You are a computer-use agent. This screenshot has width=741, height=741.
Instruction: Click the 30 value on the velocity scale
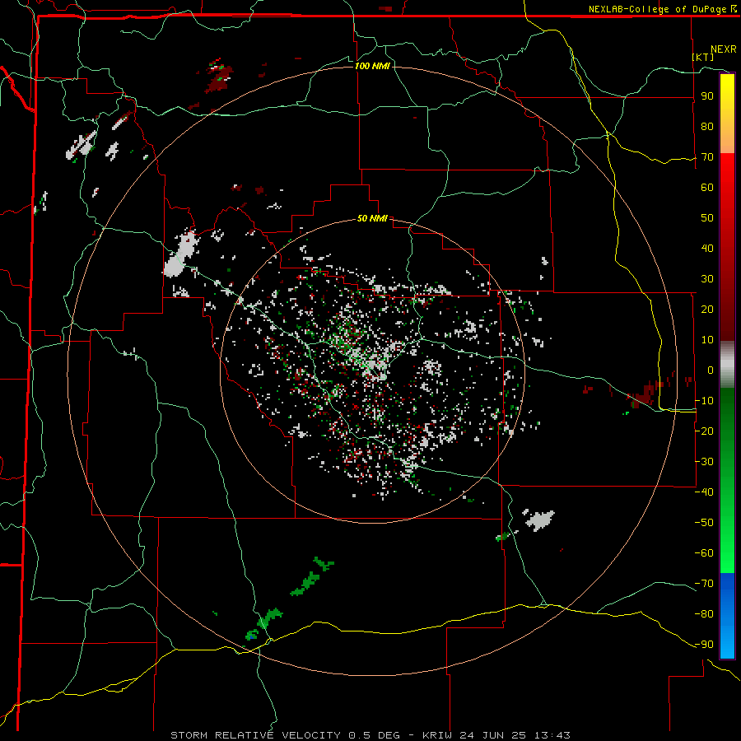coord(707,279)
